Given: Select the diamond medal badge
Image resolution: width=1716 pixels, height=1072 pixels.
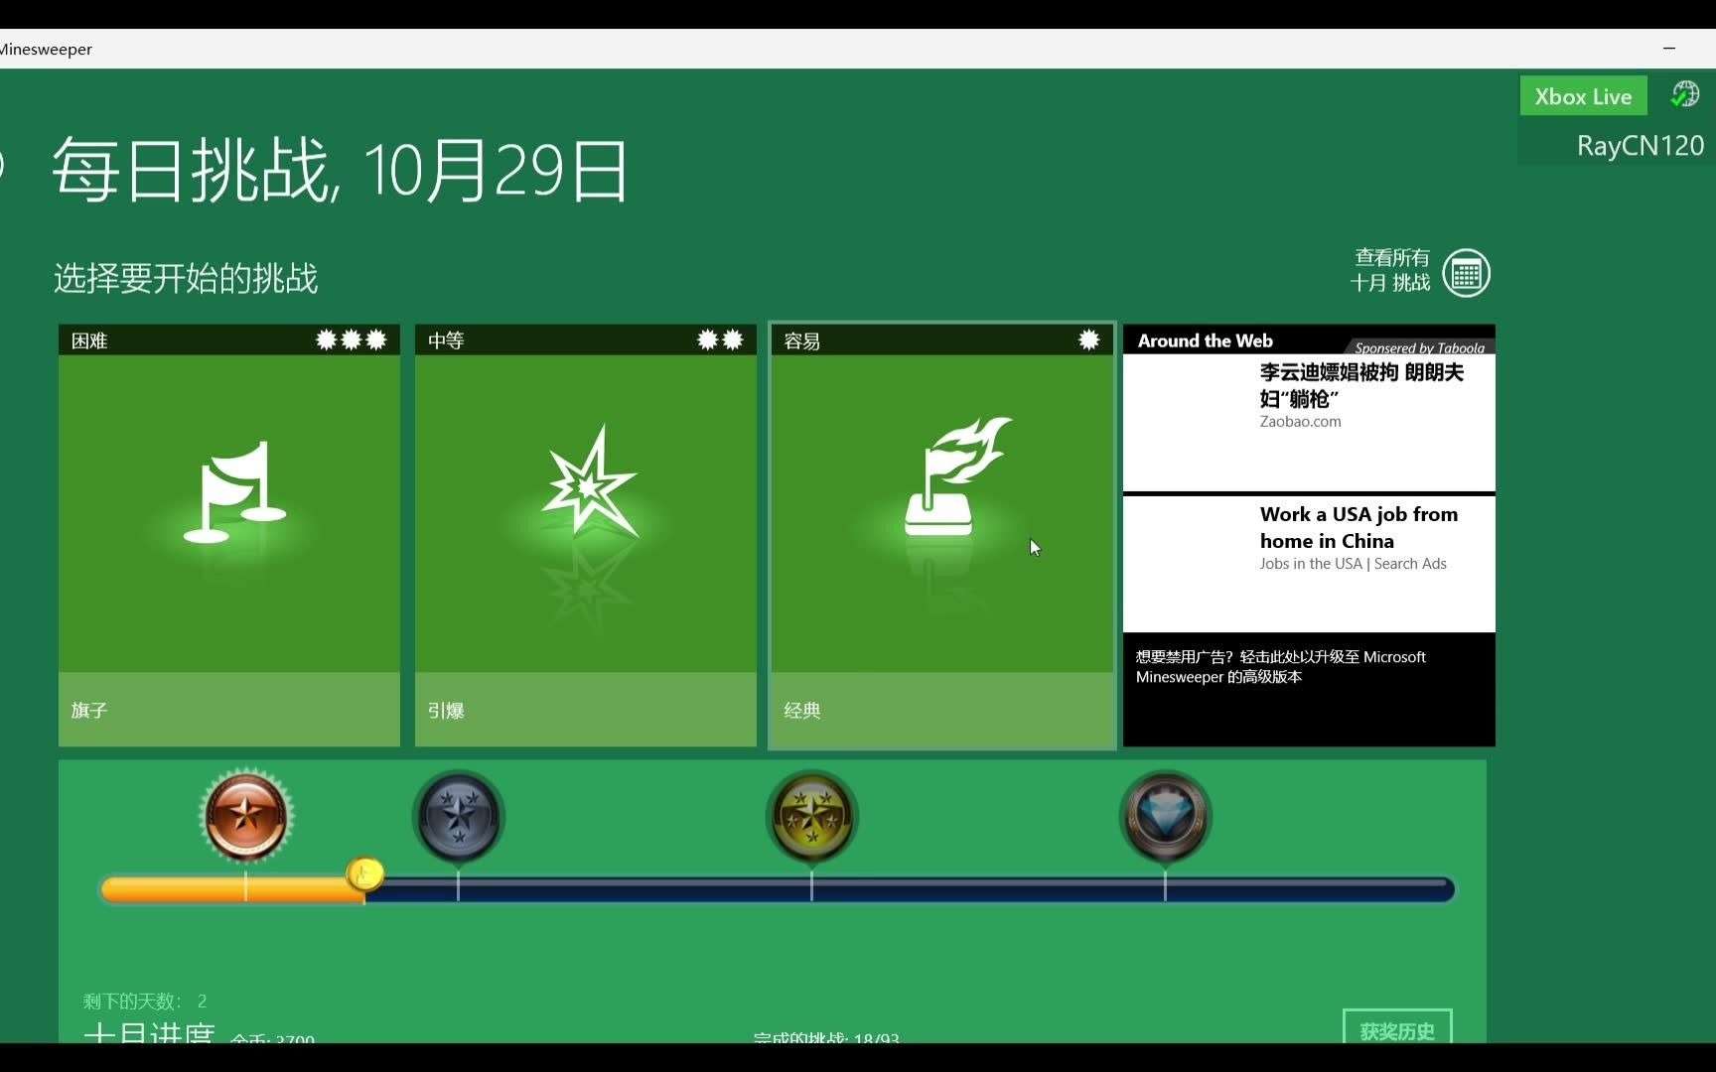Looking at the screenshot, I should (1165, 817).
